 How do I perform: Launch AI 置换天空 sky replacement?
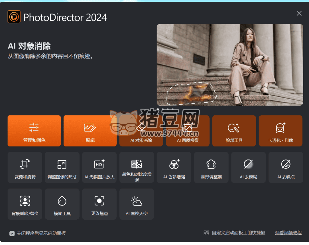coord(137,204)
